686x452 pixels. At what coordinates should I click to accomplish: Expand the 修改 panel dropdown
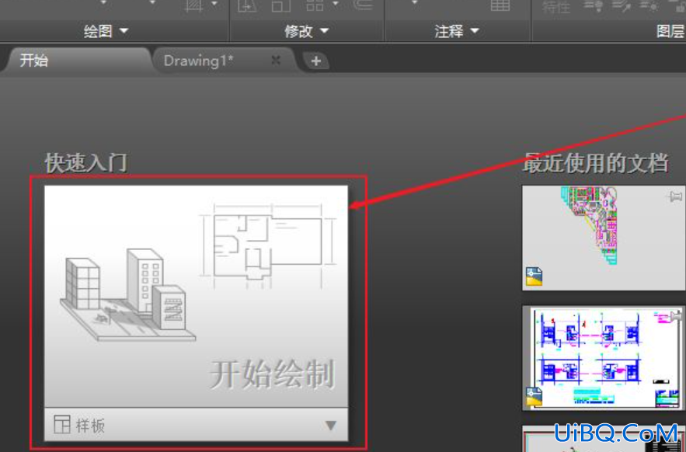[x=307, y=31]
